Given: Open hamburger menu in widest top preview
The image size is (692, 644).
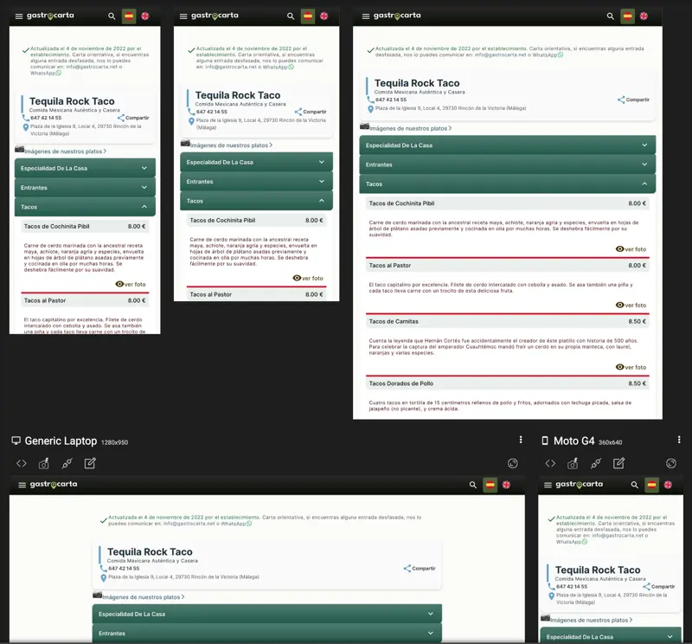Looking at the screenshot, I should pos(366,16).
